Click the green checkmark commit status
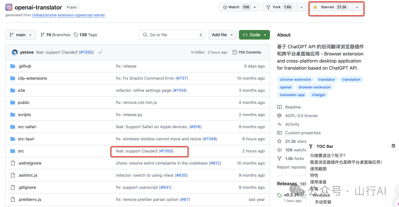 click(100, 52)
